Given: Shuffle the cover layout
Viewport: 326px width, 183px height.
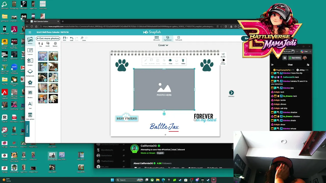Looking at the screenshot, I should click(x=223, y=55).
